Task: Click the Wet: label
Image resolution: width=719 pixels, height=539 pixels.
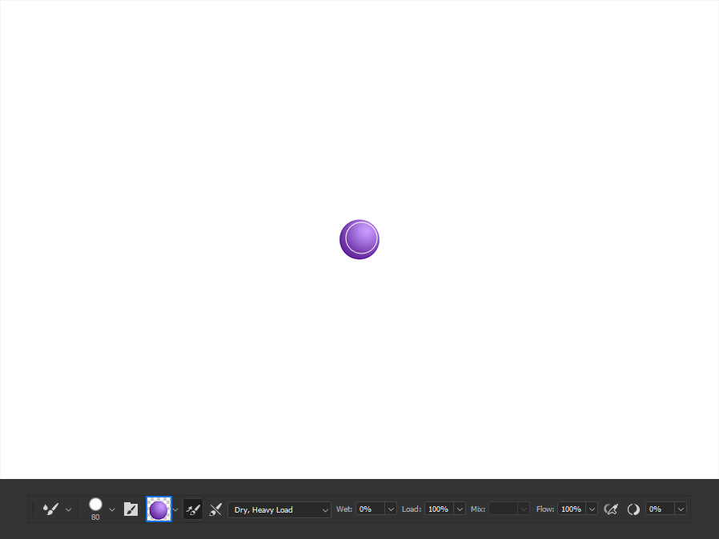Action: tap(344, 509)
